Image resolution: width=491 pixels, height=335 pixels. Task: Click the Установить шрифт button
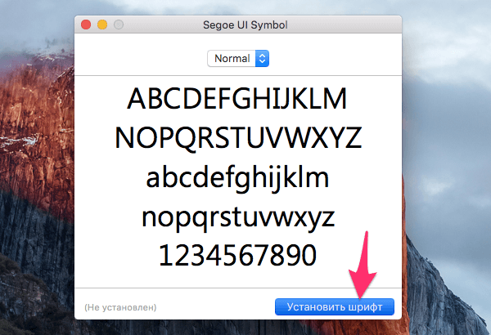(335, 307)
